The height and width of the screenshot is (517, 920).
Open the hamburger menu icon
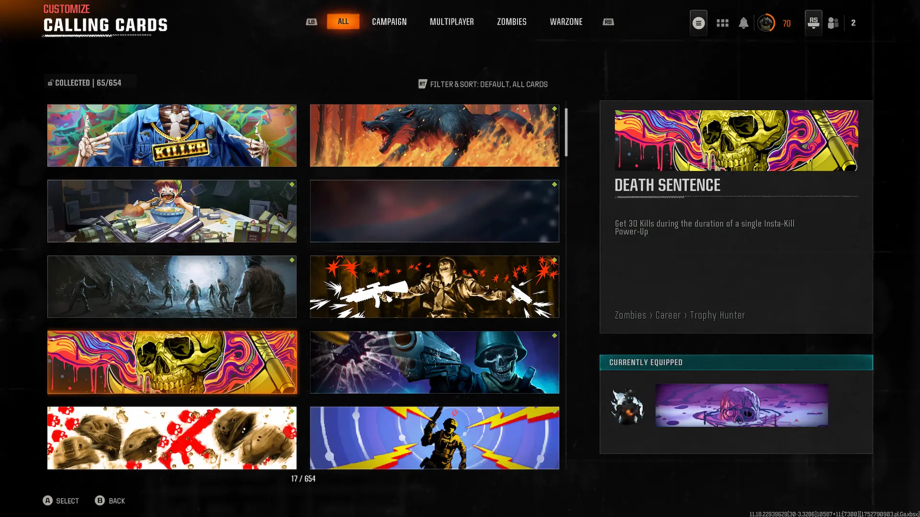[x=698, y=22]
